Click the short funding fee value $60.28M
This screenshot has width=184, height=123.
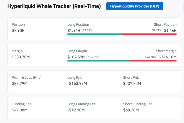(x=131, y=110)
